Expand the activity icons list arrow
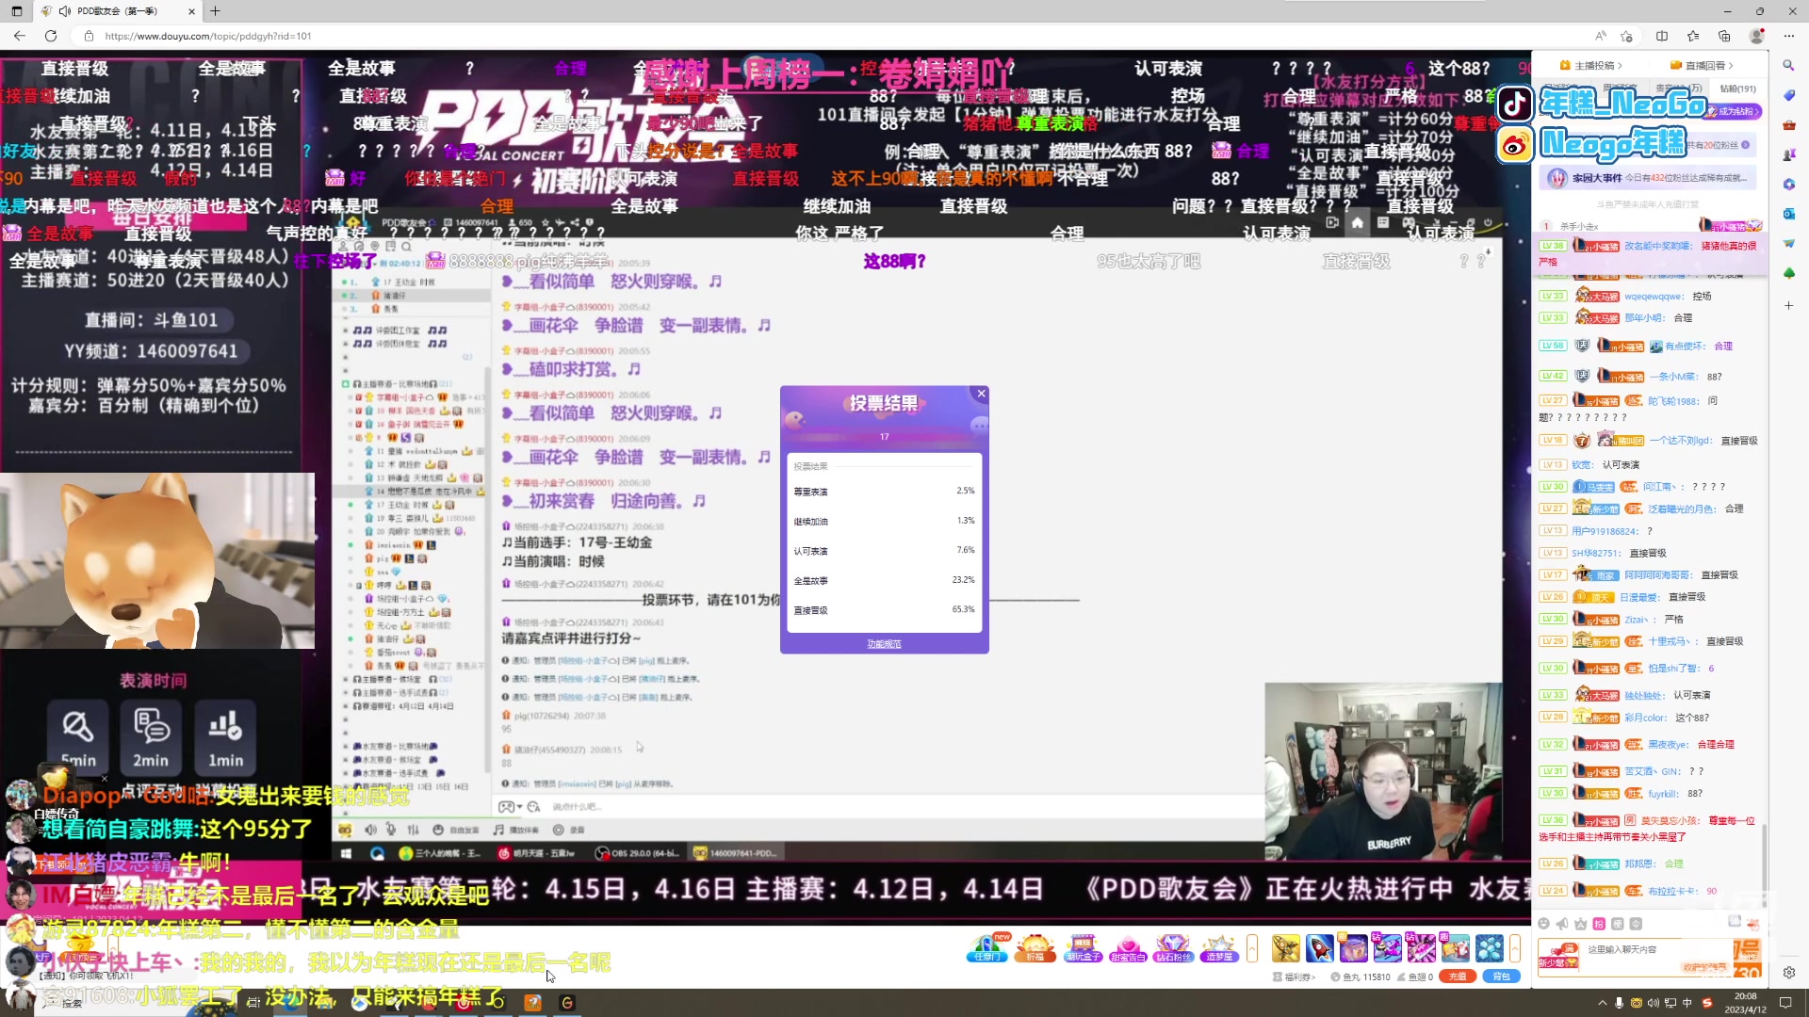This screenshot has width=1809, height=1017. [x=1252, y=948]
